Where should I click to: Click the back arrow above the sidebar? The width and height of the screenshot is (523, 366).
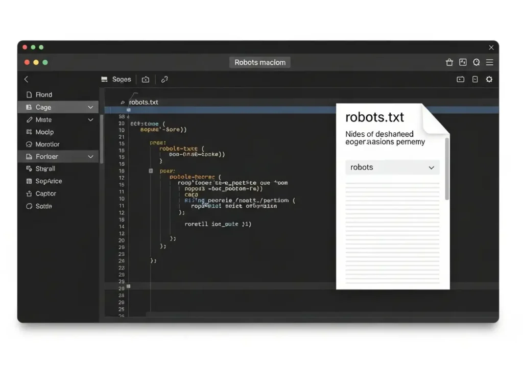tap(26, 79)
